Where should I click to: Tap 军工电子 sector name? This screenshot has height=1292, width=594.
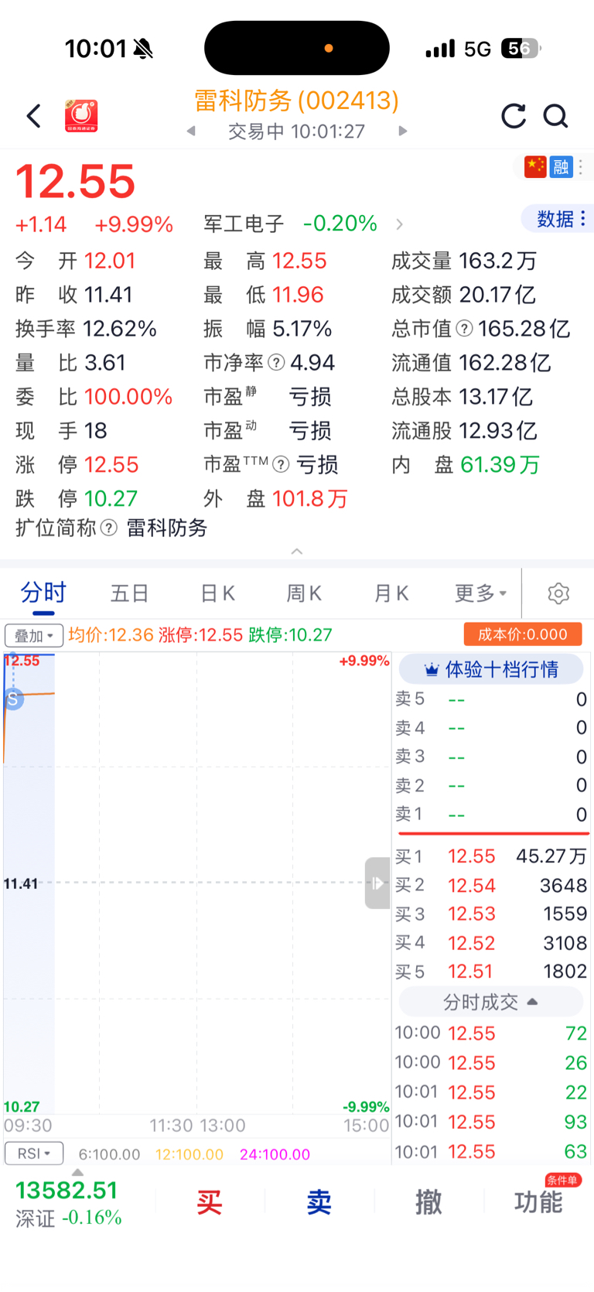[244, 224]
